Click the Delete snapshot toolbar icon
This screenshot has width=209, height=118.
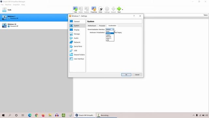(x=81, y=9)
